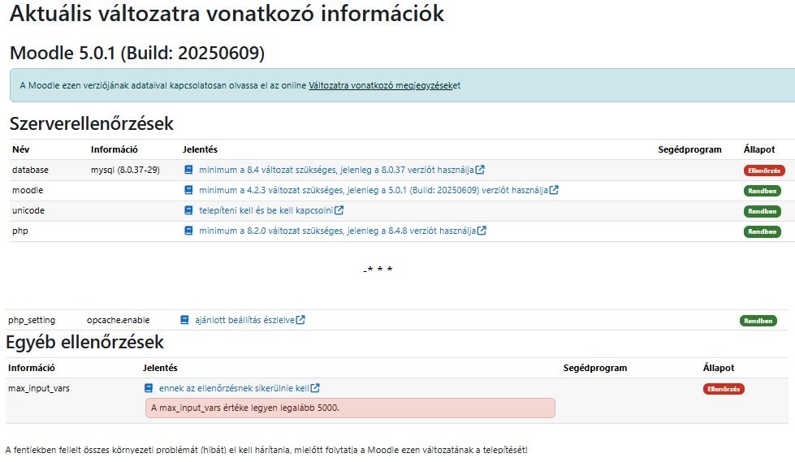Image resolution: width=795 pixels, height=462 pixels.
Task: Click the 'A max_input_vars értéke legyen legalább 5000.' message
Action: 350,408
